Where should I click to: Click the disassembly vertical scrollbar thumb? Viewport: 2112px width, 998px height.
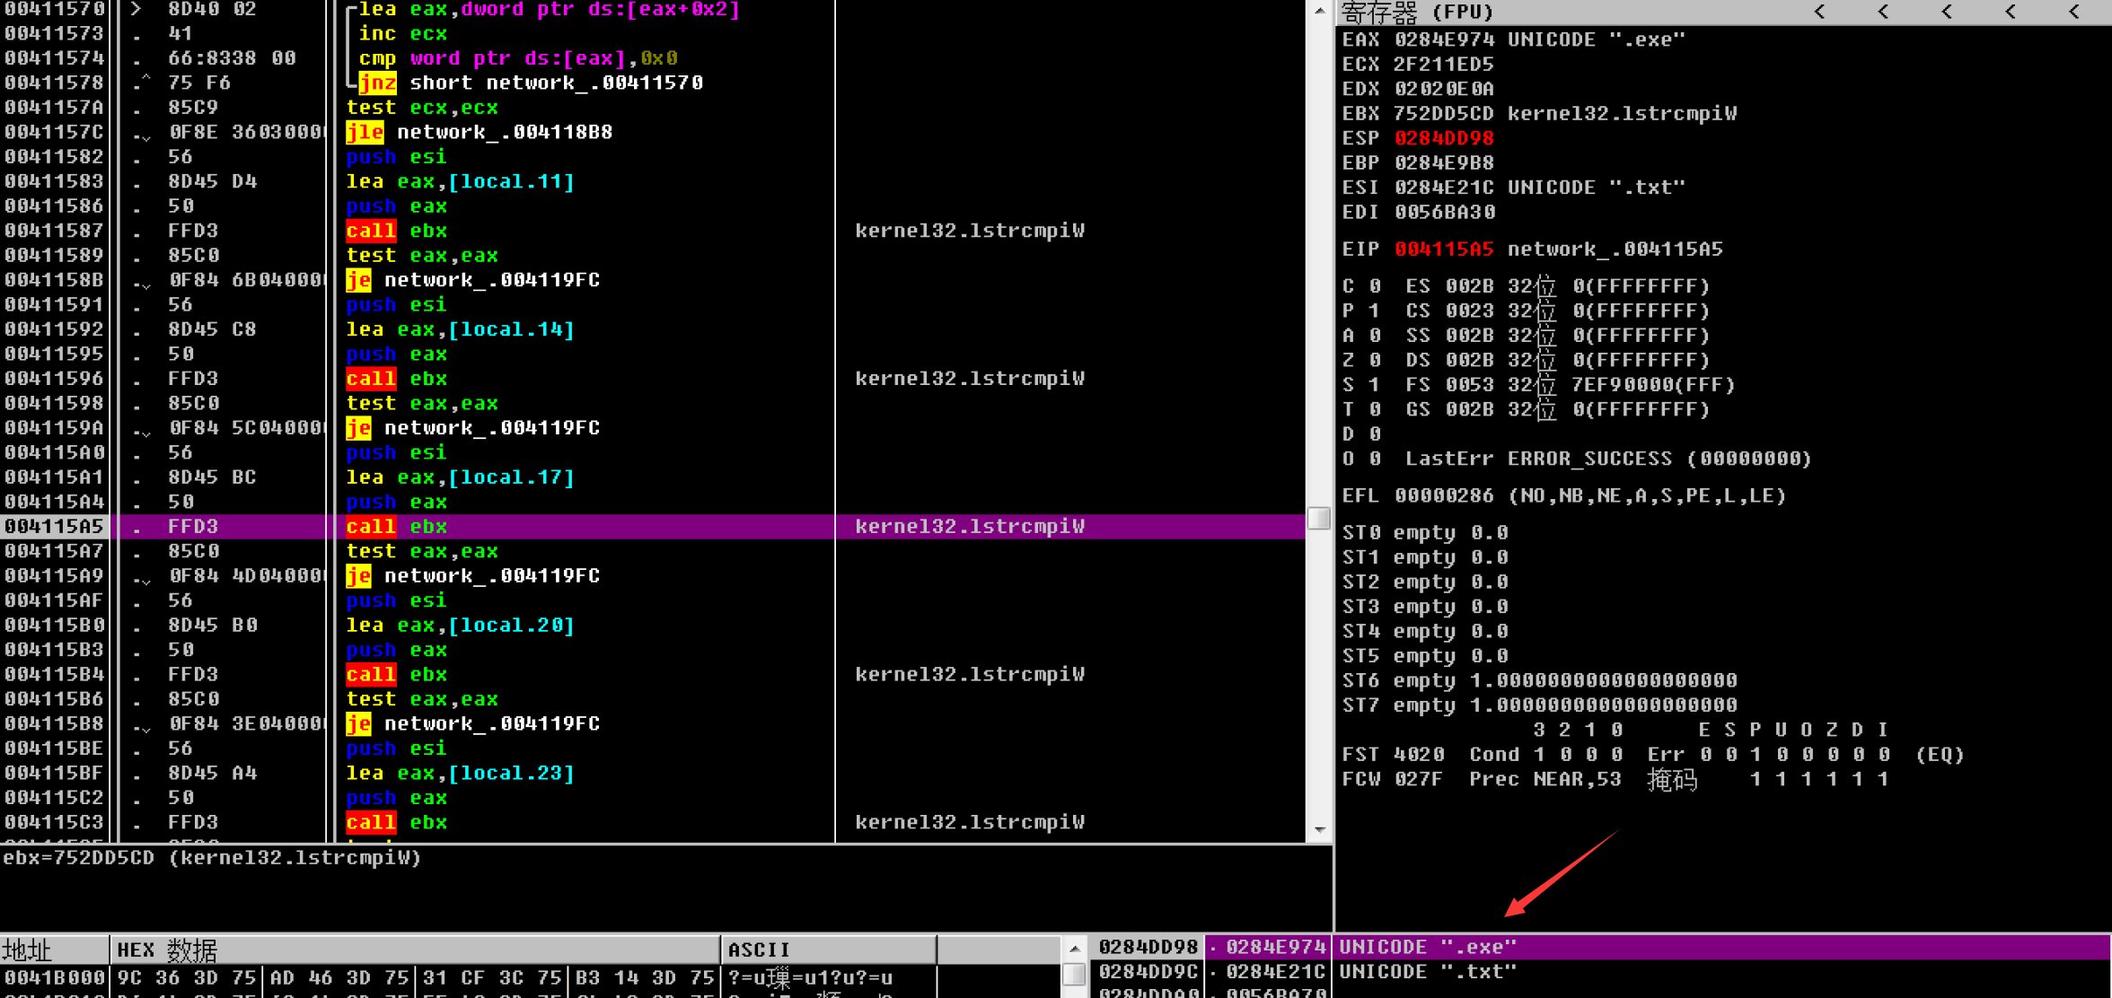[x=1318, y=519]
